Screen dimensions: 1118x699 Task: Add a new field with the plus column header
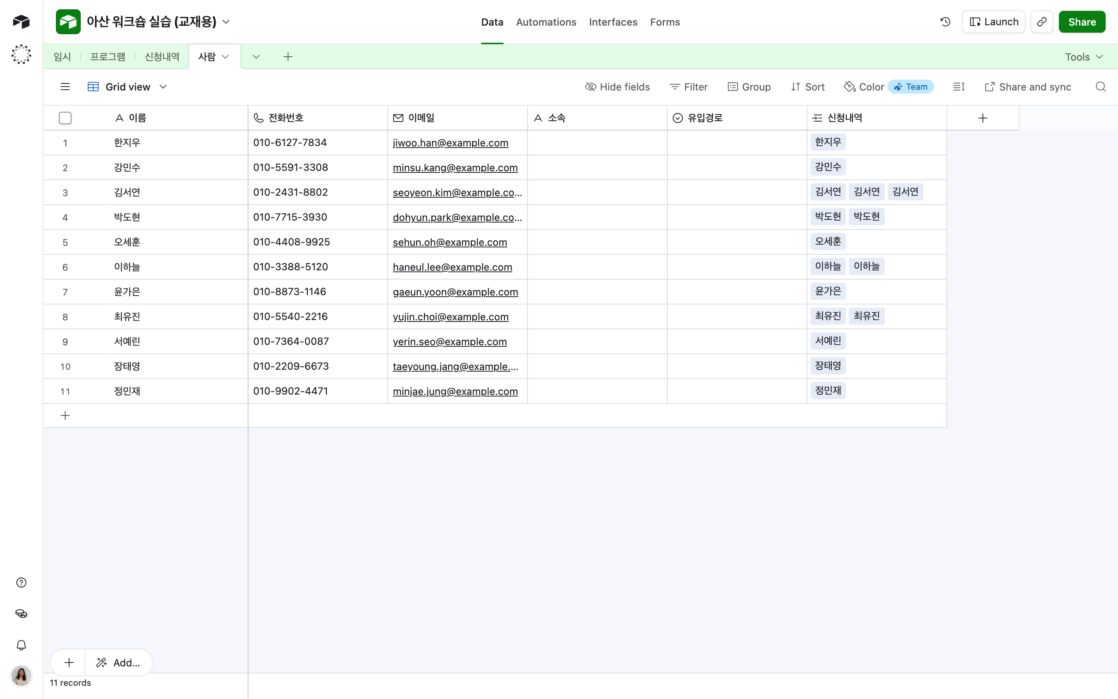coord(983,118)
